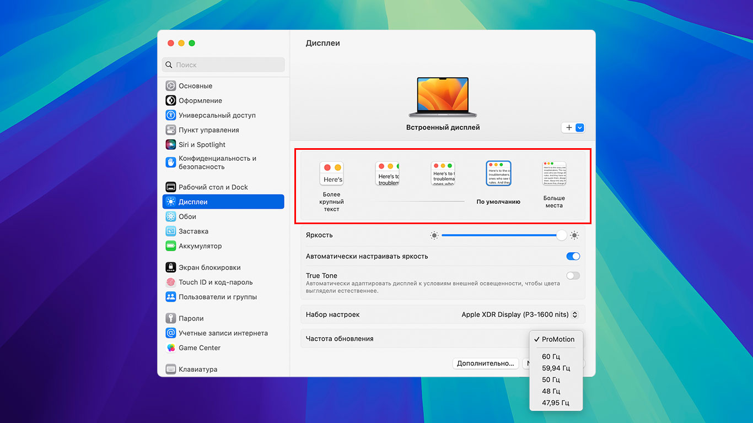
Task: Open Основные settings icon in sidebar
Action: pyautogui.click(x=170, y=86)
